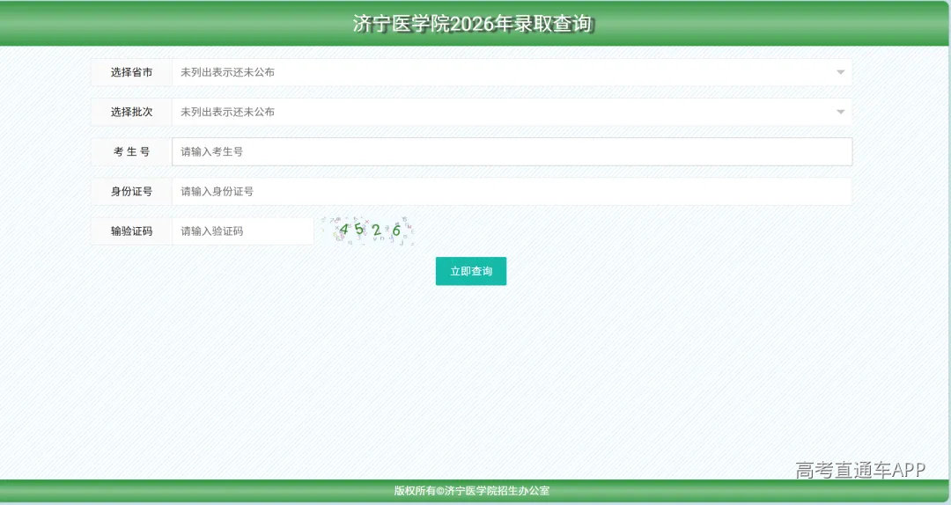Image resolution: width=951 pixels, height=505 pixels.
Task: Click the 选择批次 label
Action: click(131, 112)
